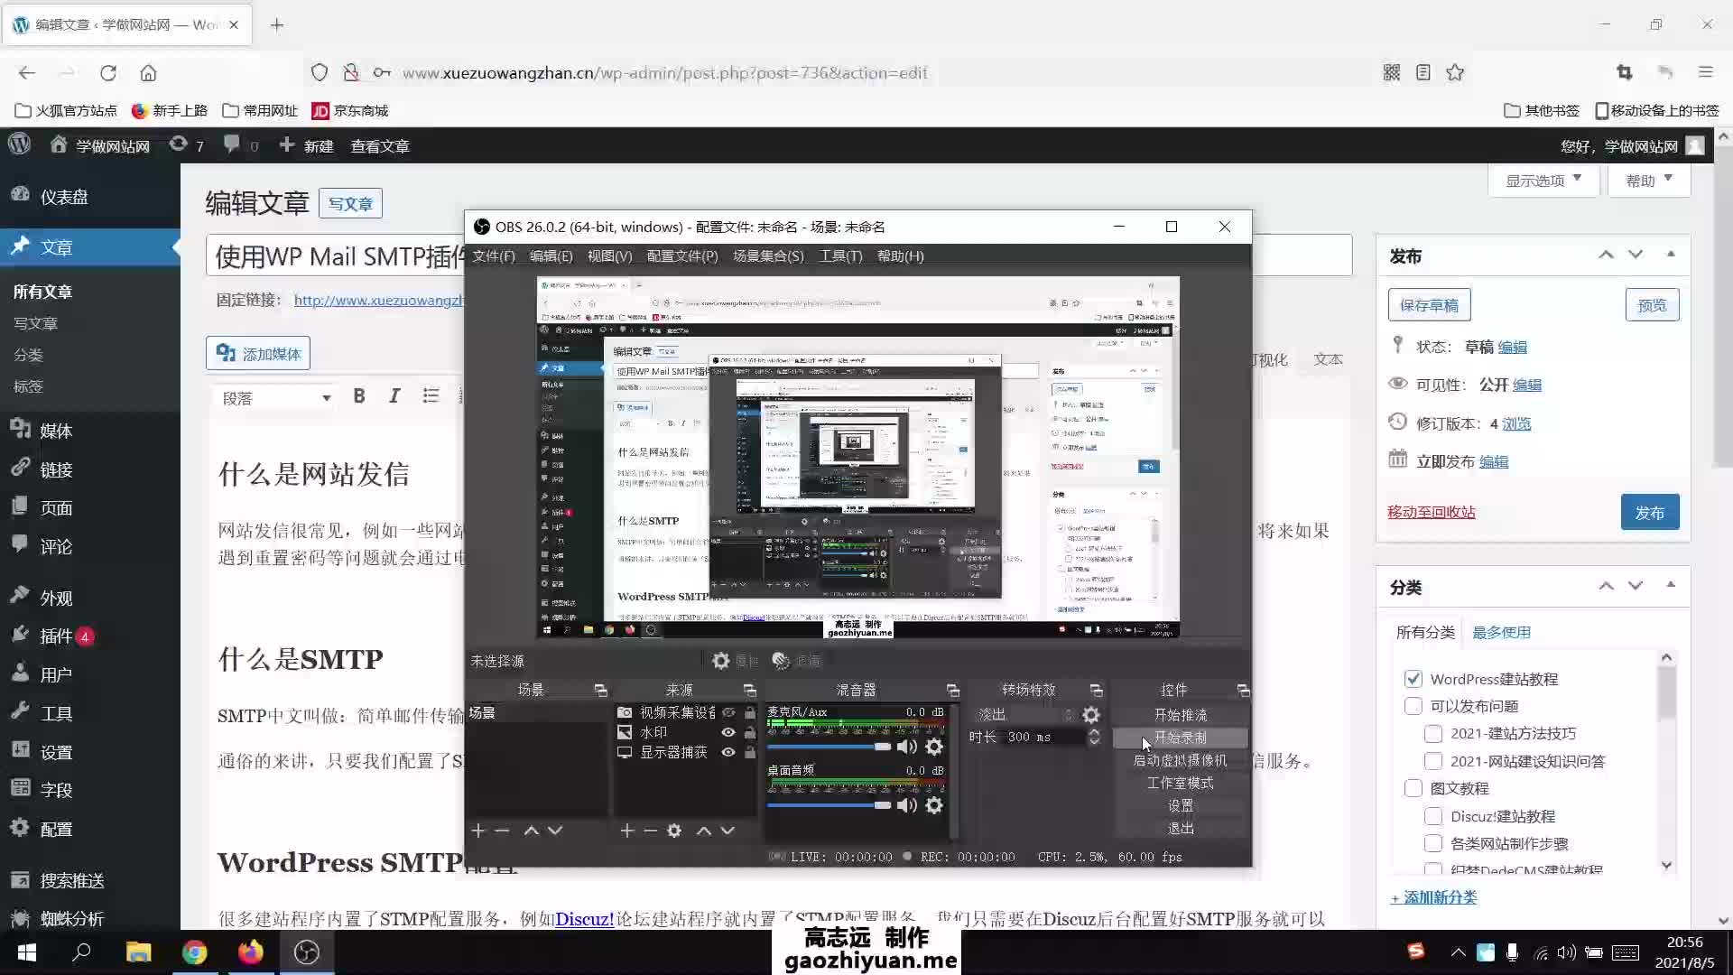Open 段落 paragraph format dropdown
Screen dimensions: 1733x975
coord(275,397)
